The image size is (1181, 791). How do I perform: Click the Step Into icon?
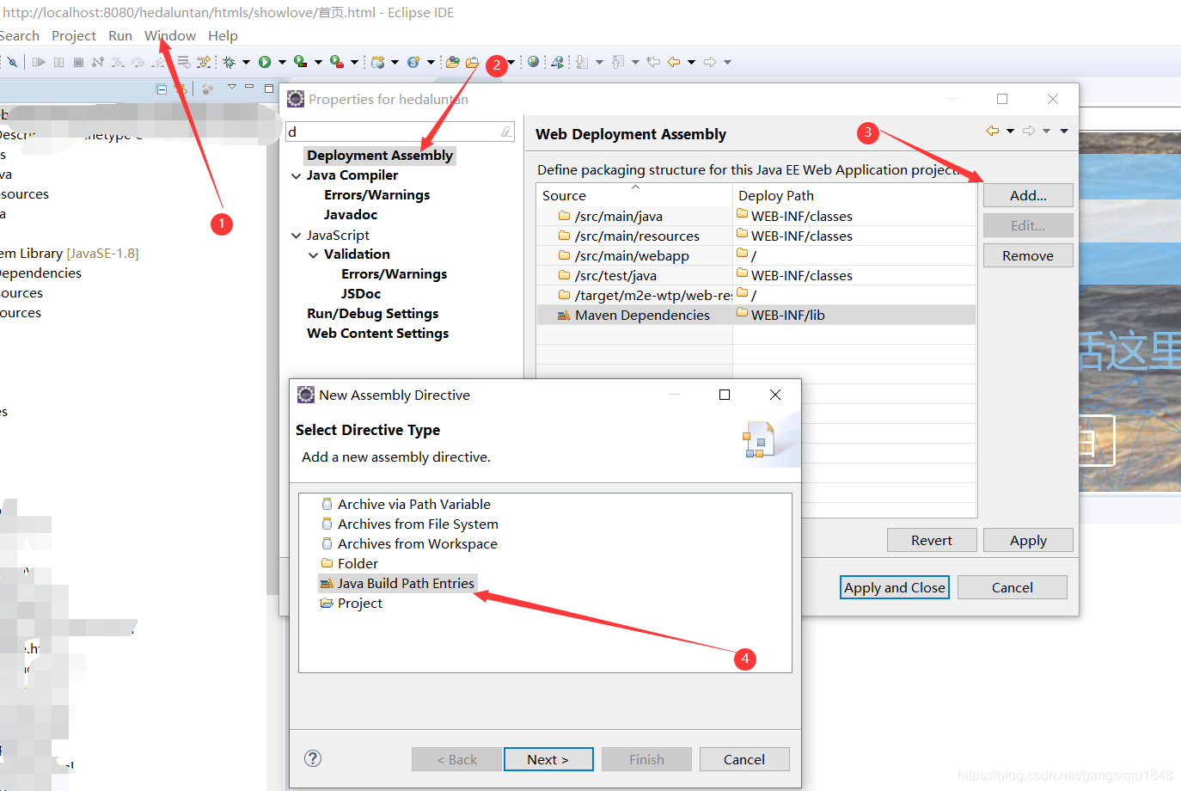[x=118, y=62]
